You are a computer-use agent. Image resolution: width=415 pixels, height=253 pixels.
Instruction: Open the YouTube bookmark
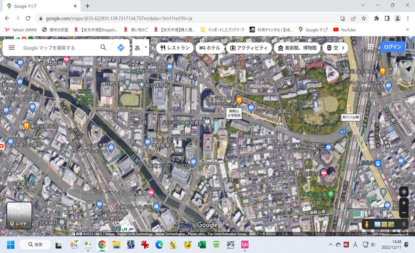point(344,30)
